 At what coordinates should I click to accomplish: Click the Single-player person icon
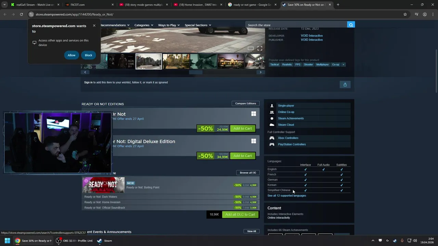[272, 106]
